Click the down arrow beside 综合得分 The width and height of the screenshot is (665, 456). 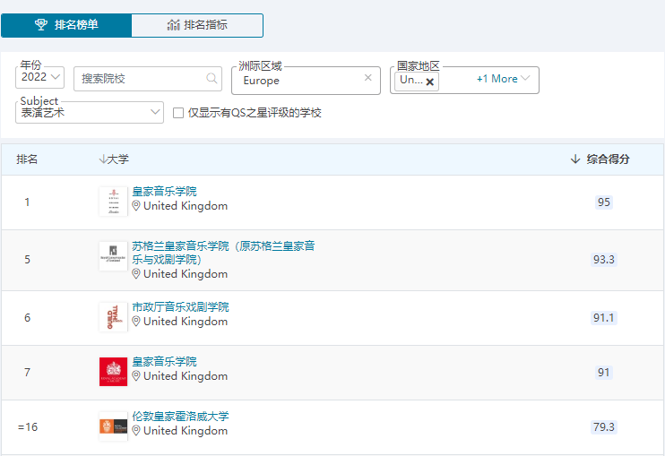pos(575,159)
